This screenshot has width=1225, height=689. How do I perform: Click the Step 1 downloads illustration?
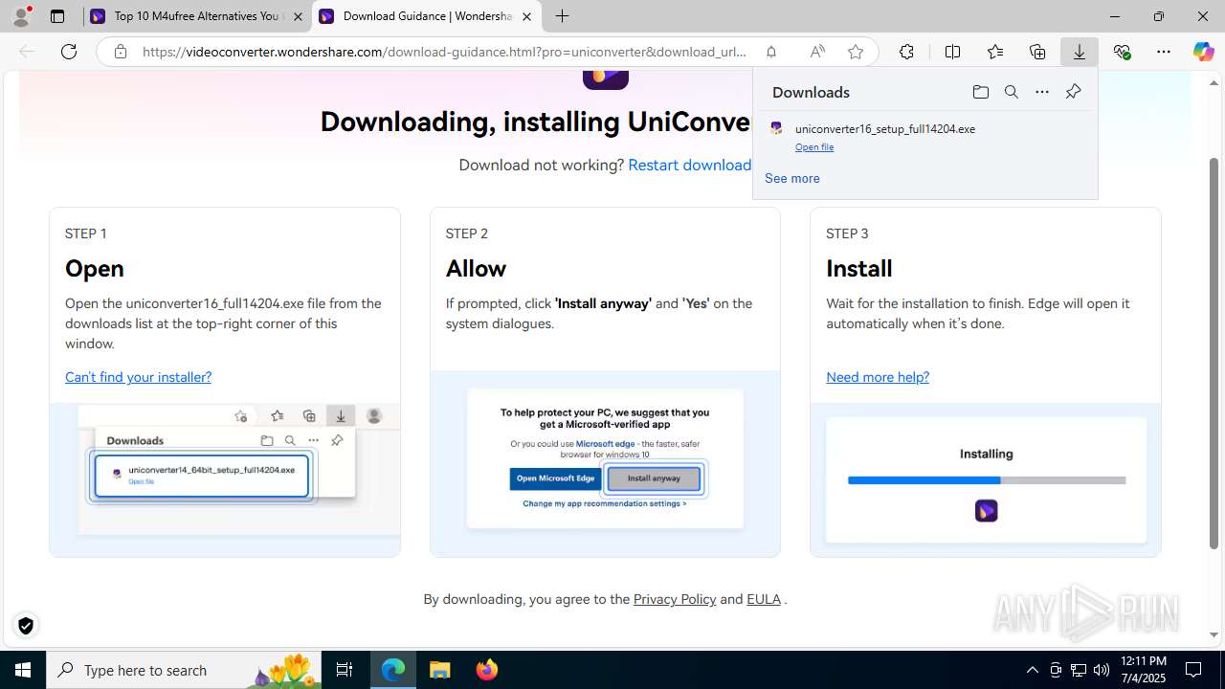pyautogui.click(x=225, y=479)
